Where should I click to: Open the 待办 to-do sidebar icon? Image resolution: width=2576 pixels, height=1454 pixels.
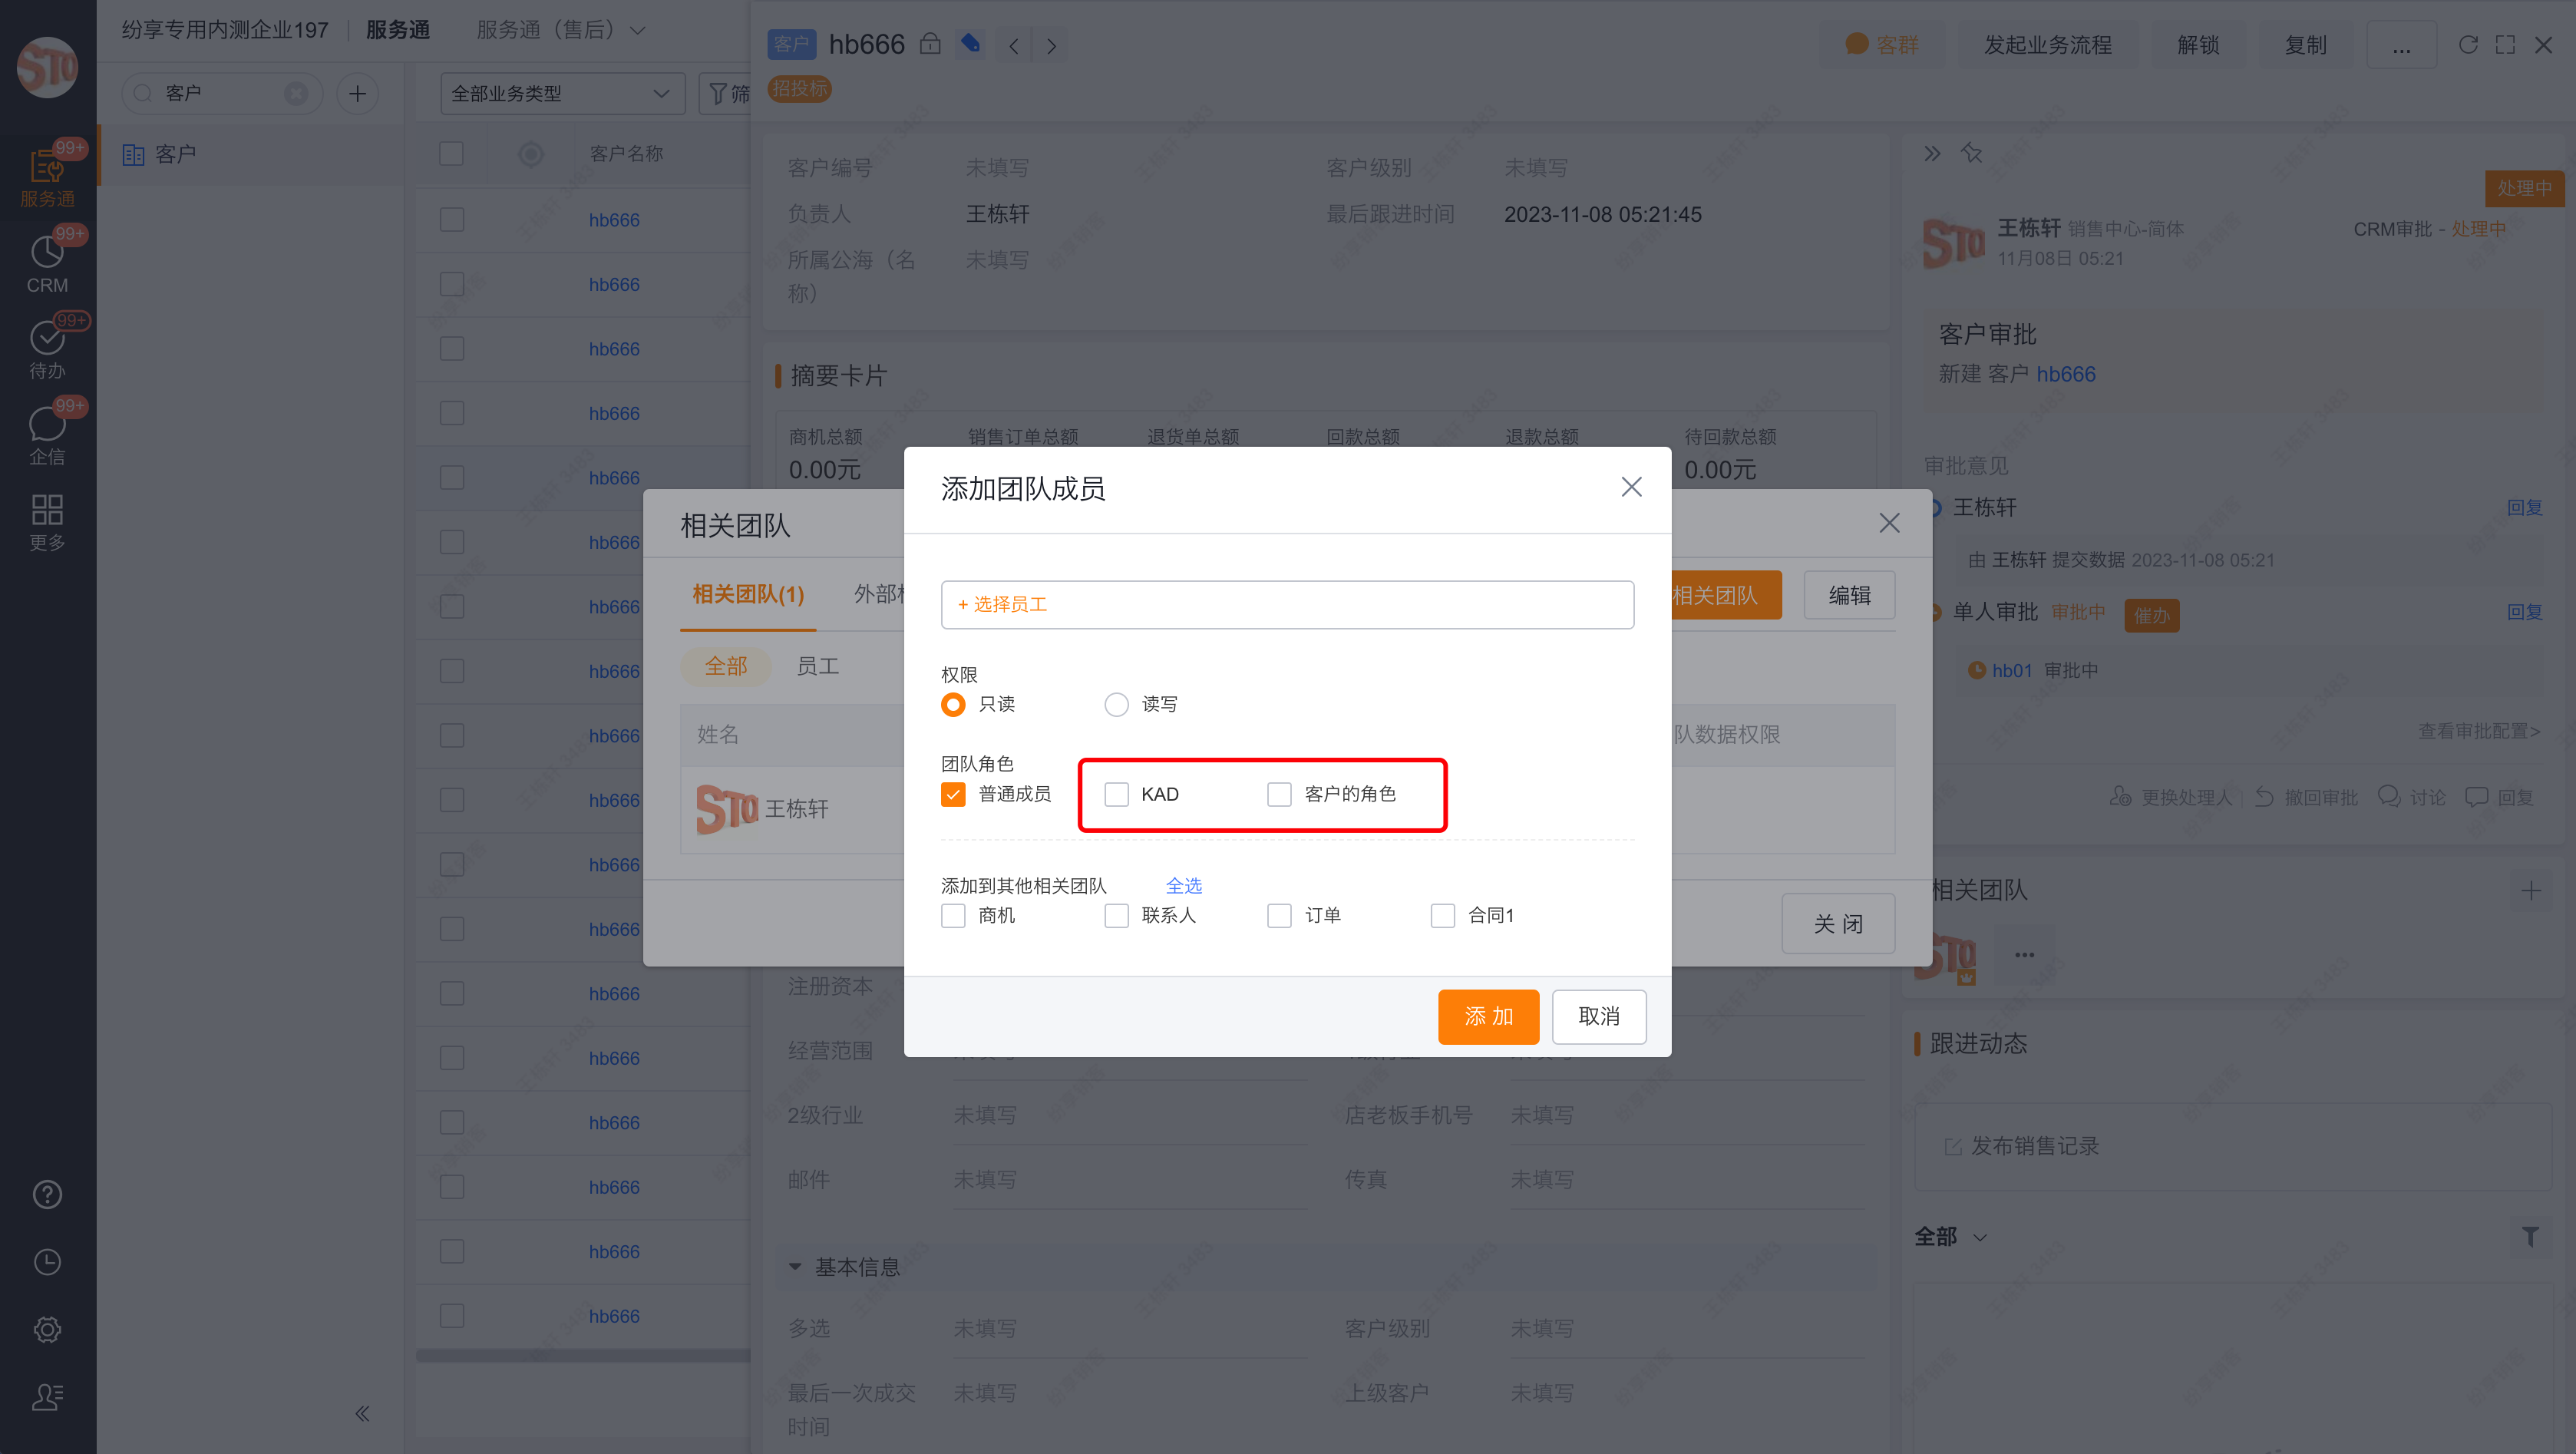(x=47, y=349)
